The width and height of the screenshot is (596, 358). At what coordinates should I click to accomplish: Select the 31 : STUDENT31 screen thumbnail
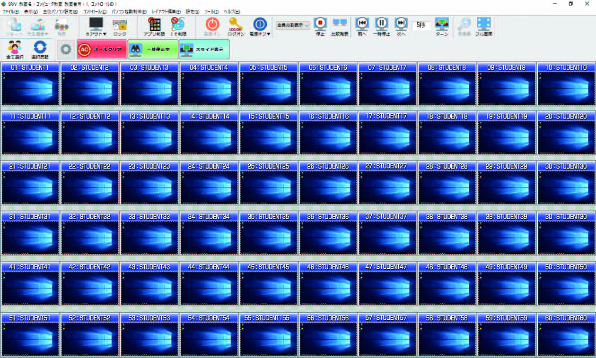[30, 238]
